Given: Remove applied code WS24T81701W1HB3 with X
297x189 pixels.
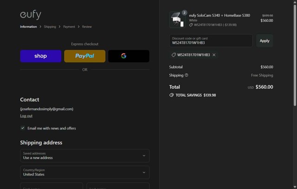Looking at the screenshot, I should (x=214, y=55).
